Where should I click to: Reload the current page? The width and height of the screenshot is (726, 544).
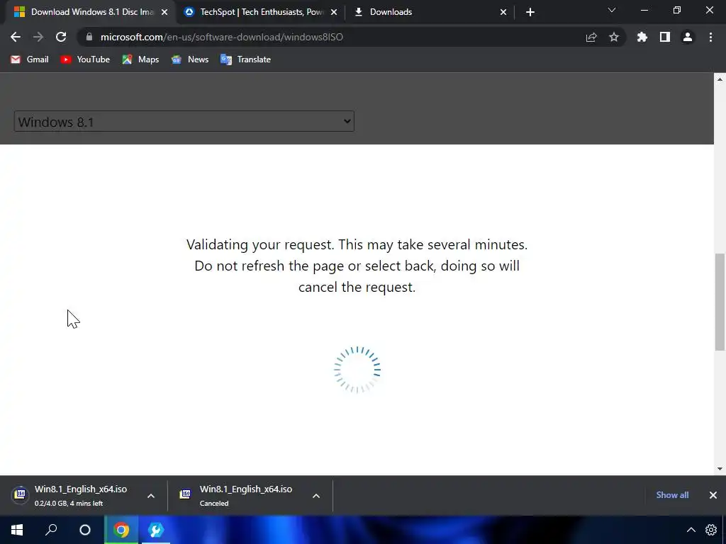coord(61,37)
